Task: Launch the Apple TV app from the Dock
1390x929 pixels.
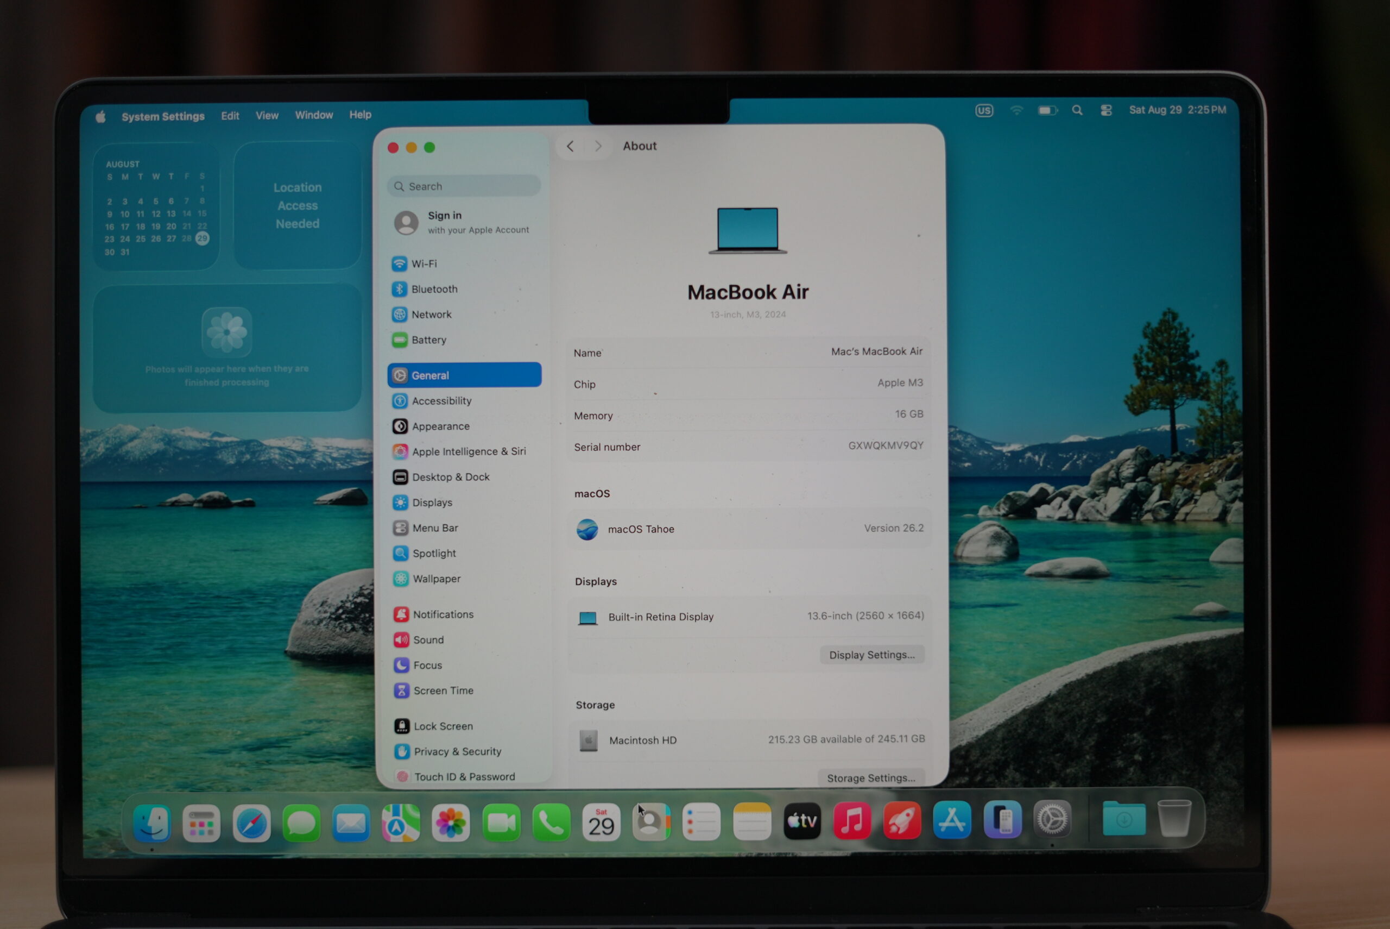Action: 802,821
